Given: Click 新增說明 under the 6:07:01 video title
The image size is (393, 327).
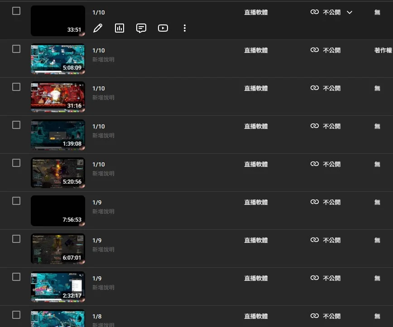Looking at the screenshot, I should pyautogui.click(x=103, y=249).
